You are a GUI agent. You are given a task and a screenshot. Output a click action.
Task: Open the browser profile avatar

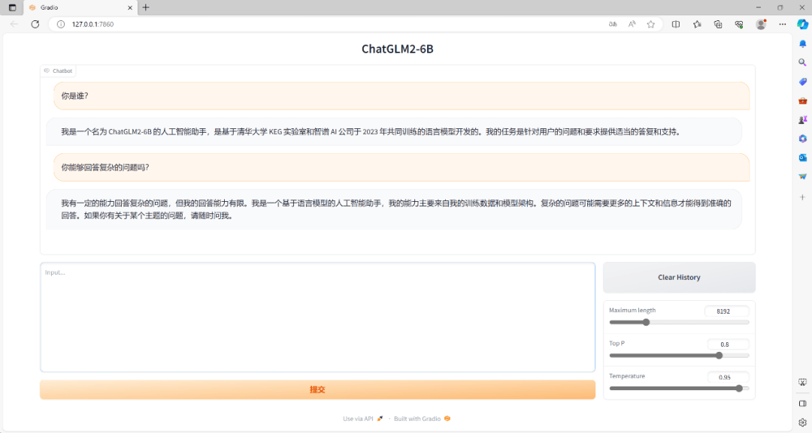pyautogui.click(x=761, y=24)
